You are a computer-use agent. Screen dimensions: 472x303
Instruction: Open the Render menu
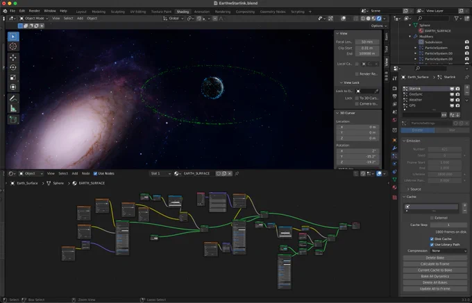click(34, 11)
